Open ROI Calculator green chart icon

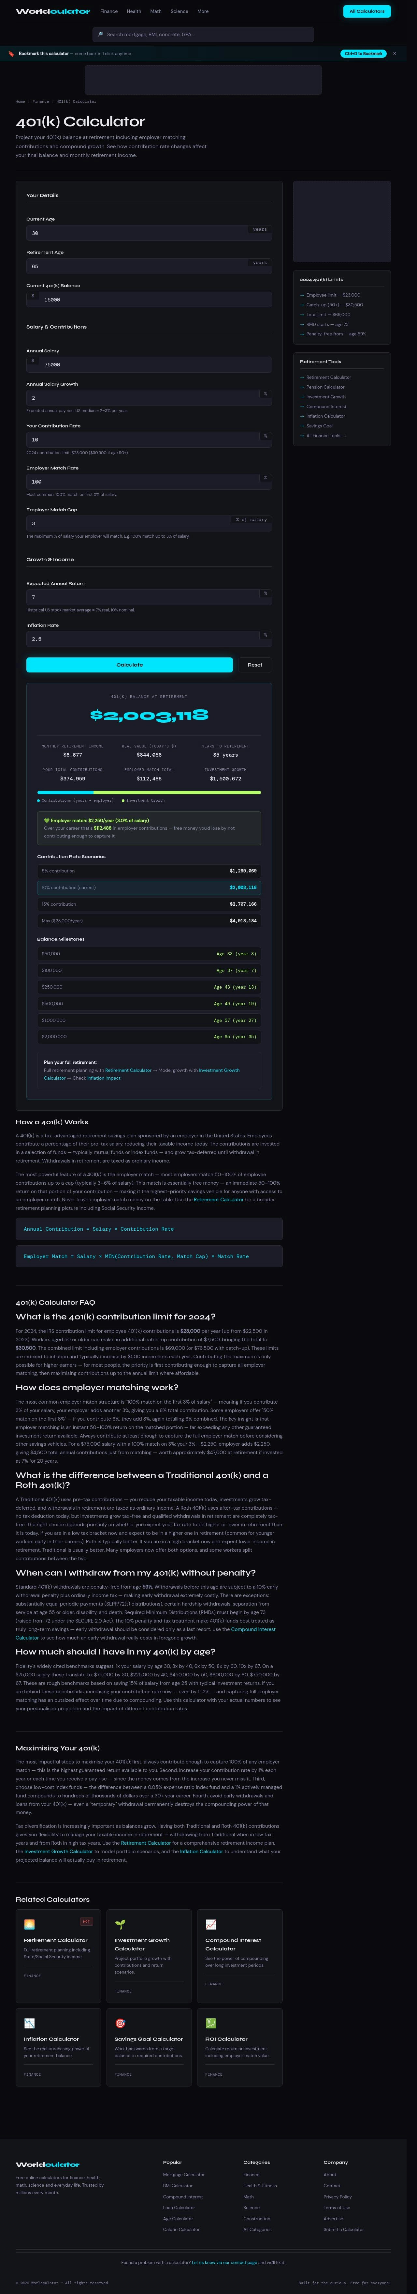[x=211, y=2023]
